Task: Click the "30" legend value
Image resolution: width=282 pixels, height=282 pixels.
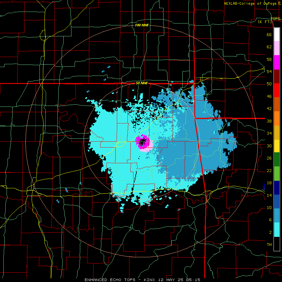Action: pos(269,146)
